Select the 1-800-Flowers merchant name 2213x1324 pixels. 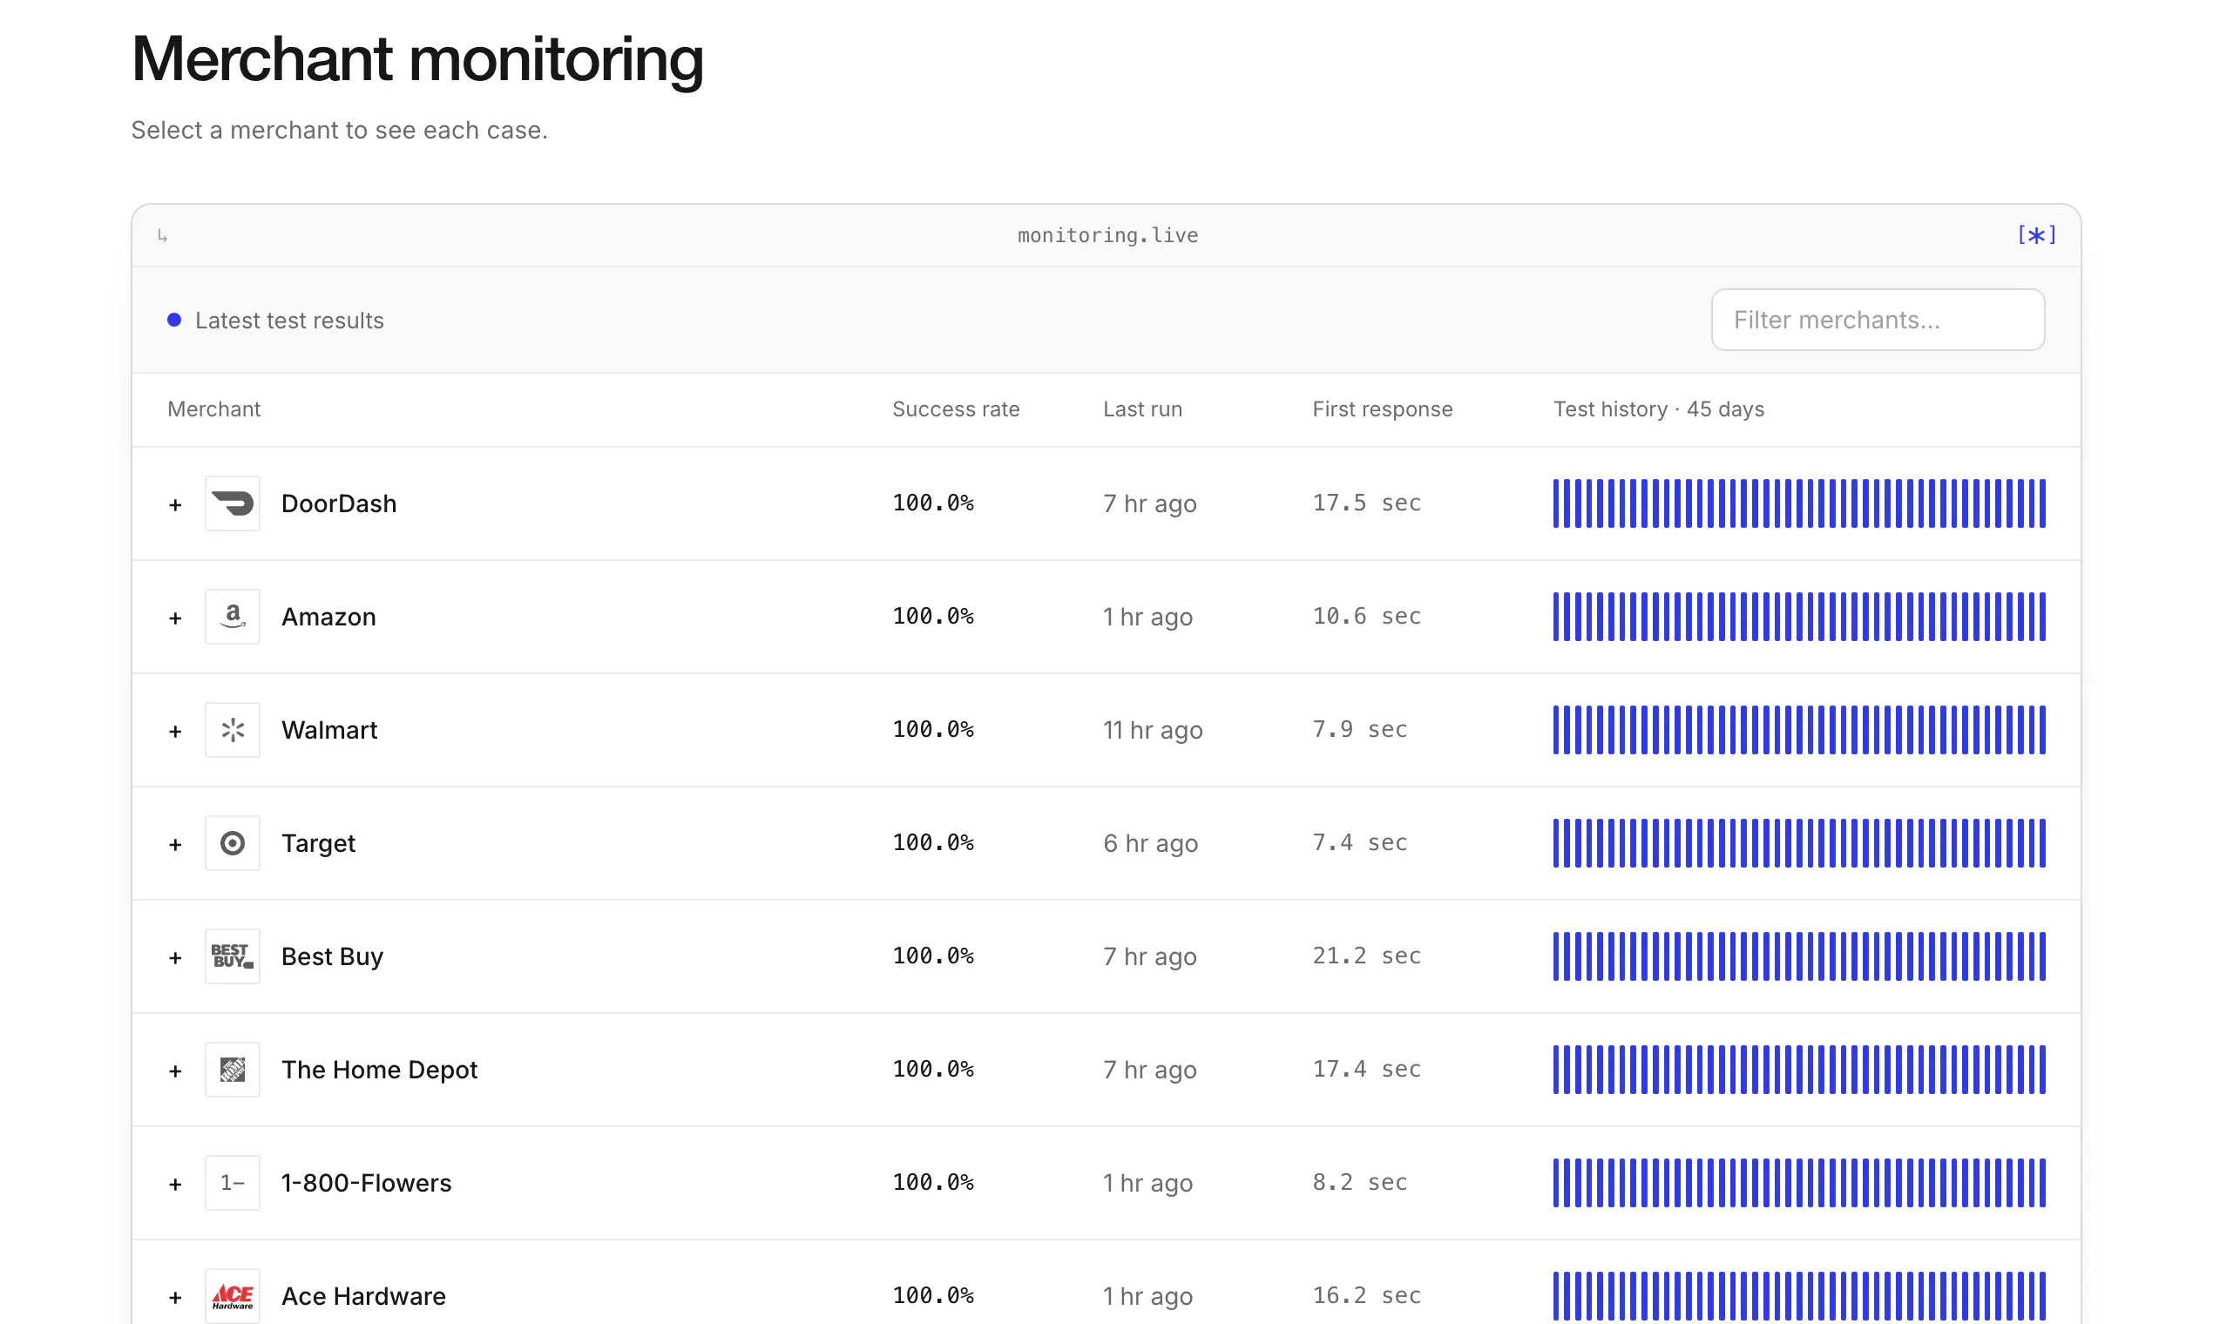[x=367, y=1183]
